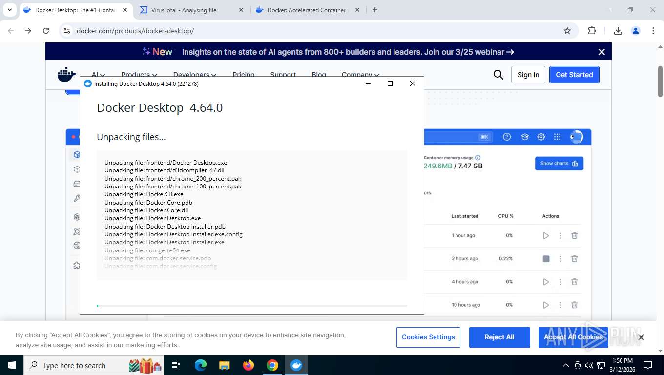
Task: Click the Docker whale logo on webpage
Action: [67, 75]
